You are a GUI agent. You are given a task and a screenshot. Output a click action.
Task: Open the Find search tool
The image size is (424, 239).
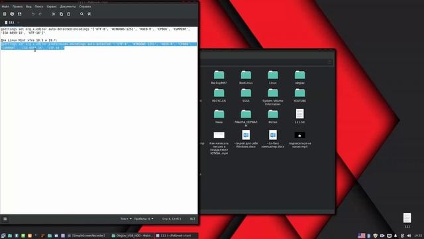pos(81,14)
